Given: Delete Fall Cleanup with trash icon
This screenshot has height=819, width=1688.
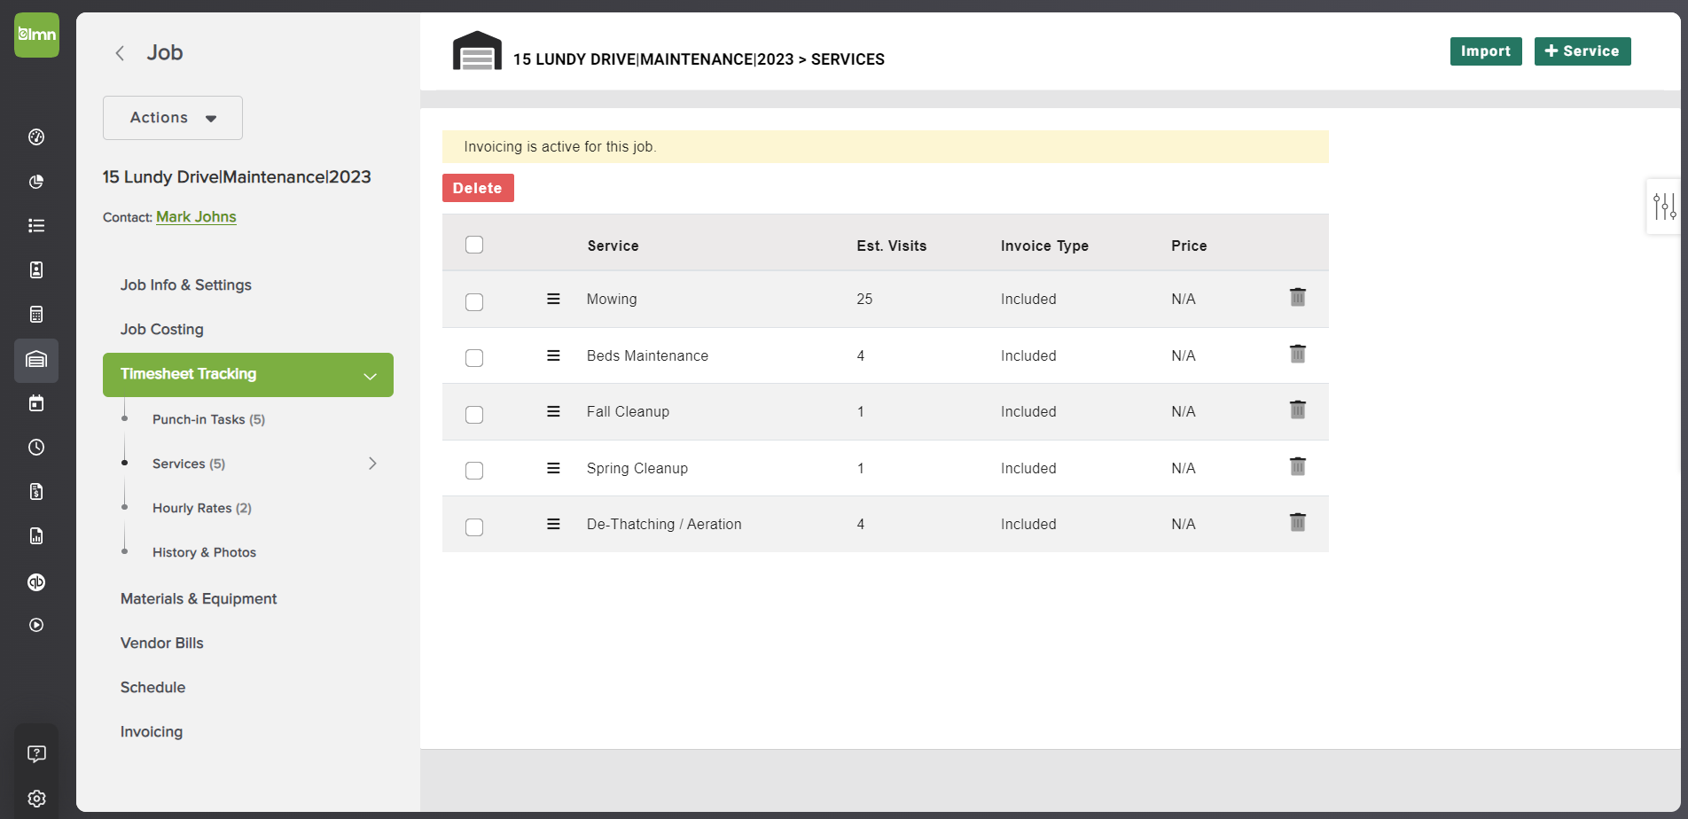Looking at the screenshot, I should coord(1298,409).
